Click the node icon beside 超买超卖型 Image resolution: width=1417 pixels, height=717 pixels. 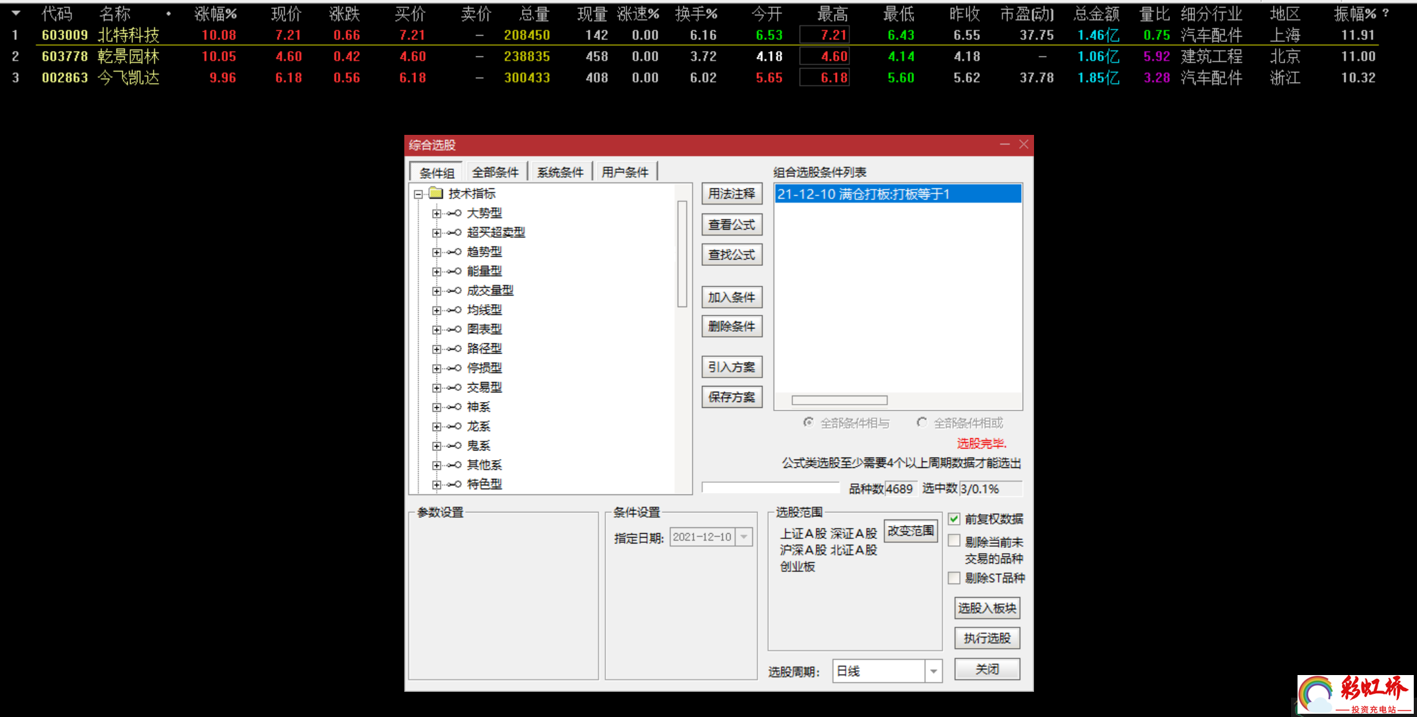pyautogui.click(x=454, y=232)
